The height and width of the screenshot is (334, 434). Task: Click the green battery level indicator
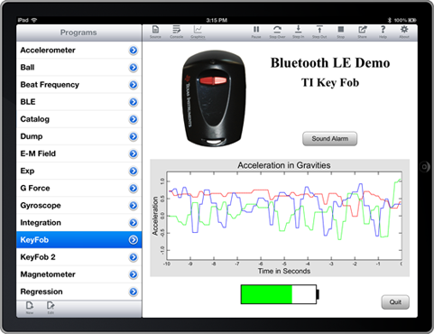click(266, 294)
